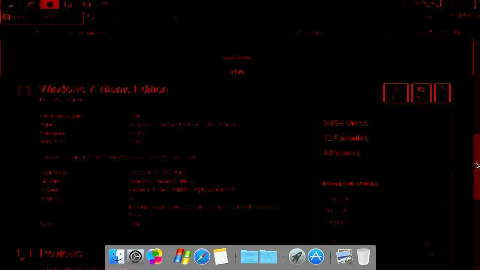Launch Safari compass icon in dock
The image size is (480, 270).
[202, 257]
